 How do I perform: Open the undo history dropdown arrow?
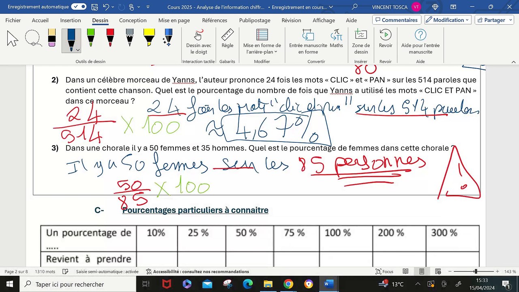point(114,7)
